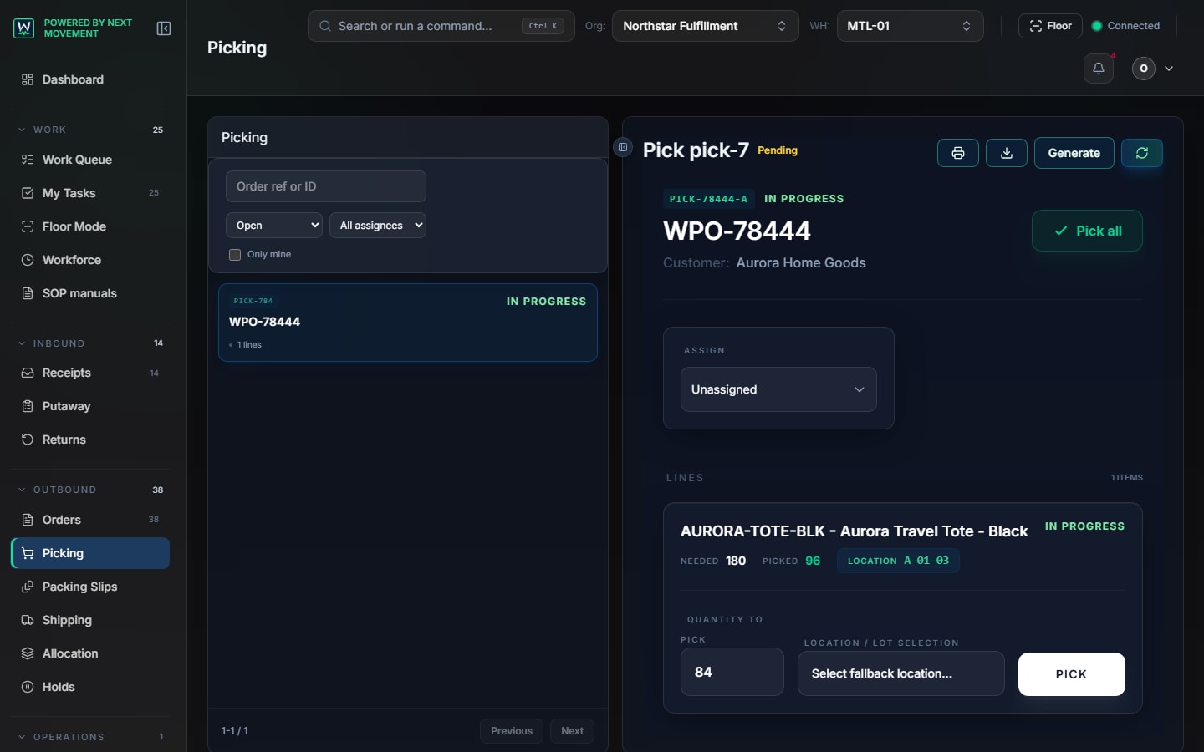Expand user menu chevron

pos(1169,69)
